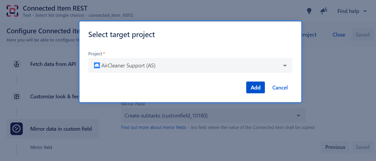376x161 pixels.
Task: Click the megaphone announcements icon
Action: tap(324, 11)
